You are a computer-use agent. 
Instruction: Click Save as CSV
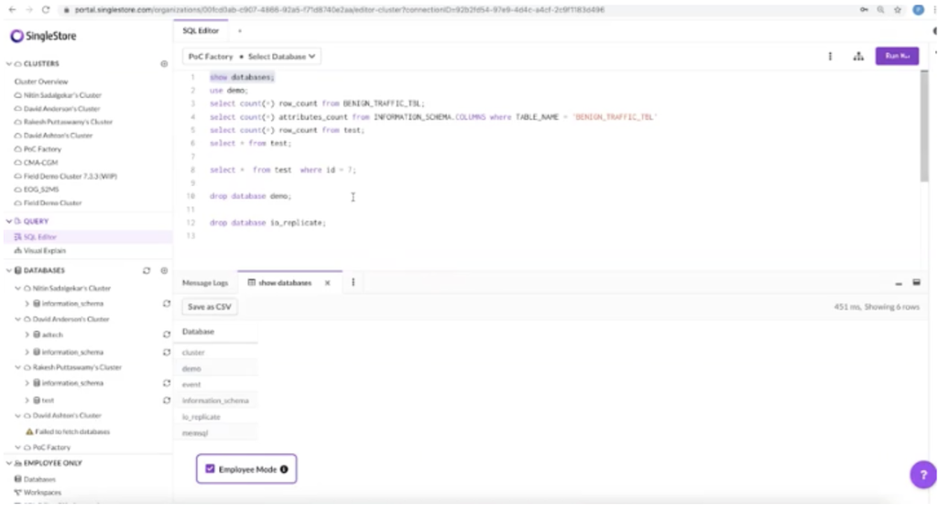point(210,307)
